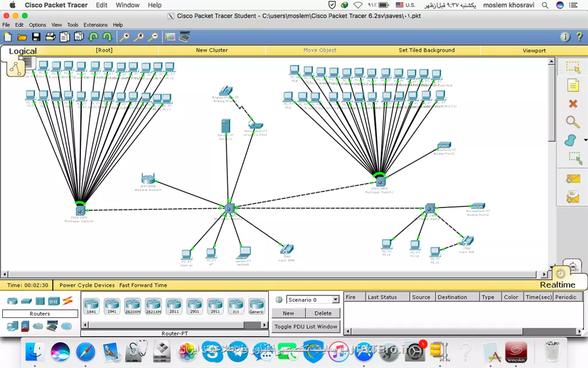588x368 pixels.
Task: Choose the Resize Shape tool
Action: [574, 158]
